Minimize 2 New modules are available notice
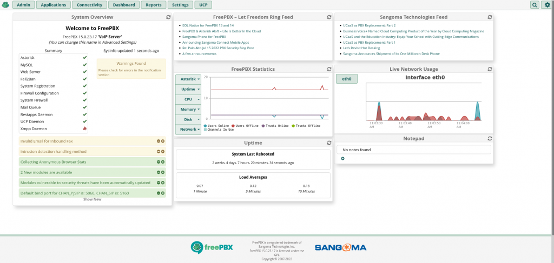Screen dimensions: 554x263 (159, 172)
